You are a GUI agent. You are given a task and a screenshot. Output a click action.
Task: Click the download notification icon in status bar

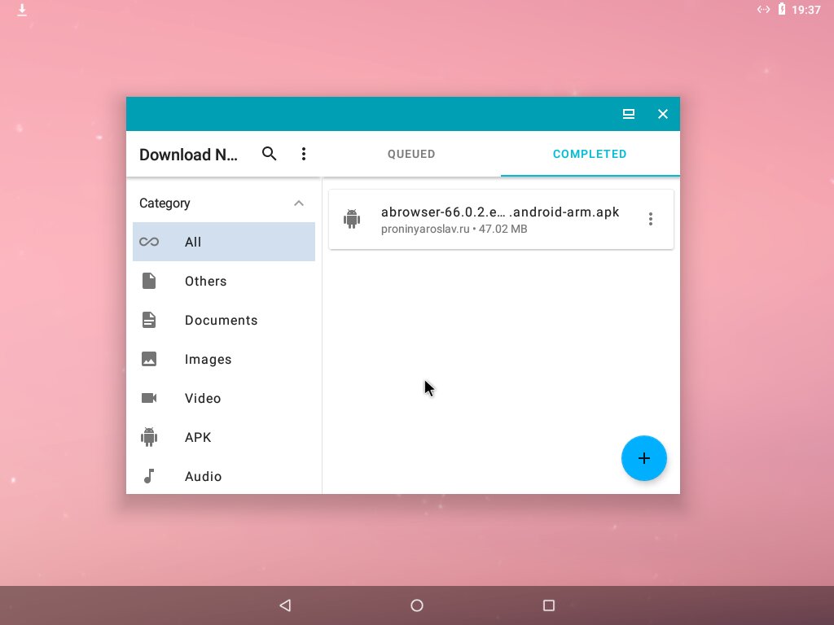point(22,10)
